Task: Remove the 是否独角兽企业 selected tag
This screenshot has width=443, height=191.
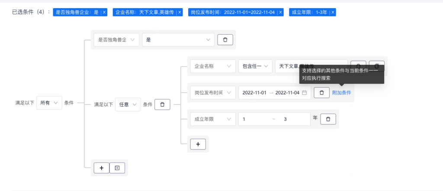Action: click(104, 13)
